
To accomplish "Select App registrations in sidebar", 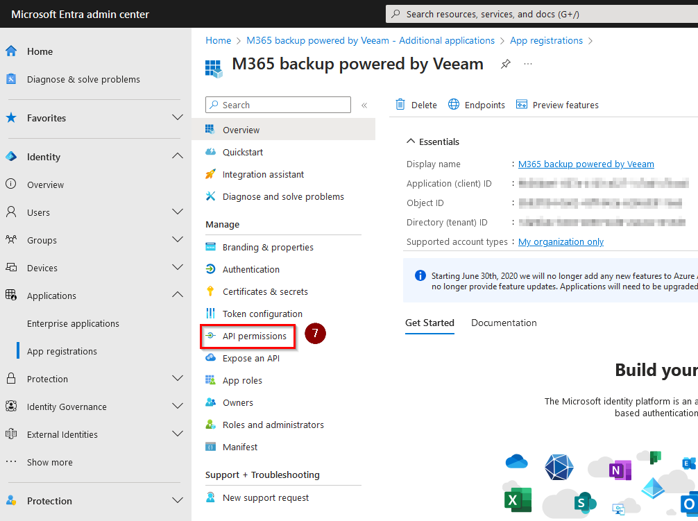I will pyautogui.click(x=62, y=351).
